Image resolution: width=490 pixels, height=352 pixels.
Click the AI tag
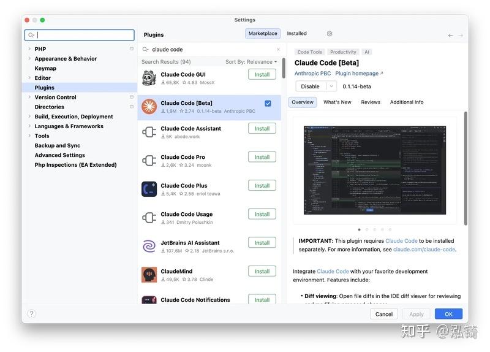366,52
